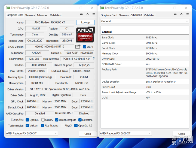Click the refresh icon in left GPU-Z window
The width and height of the screenshot is (196, 148).
87,14
